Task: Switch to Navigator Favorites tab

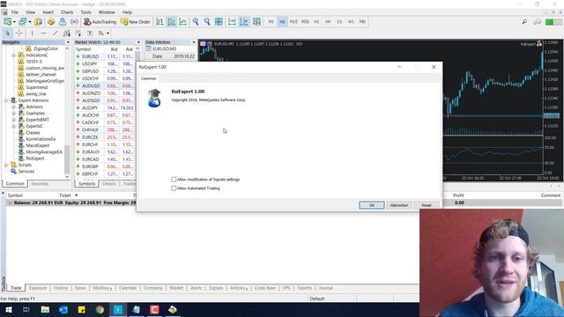Action: (40, 184)
